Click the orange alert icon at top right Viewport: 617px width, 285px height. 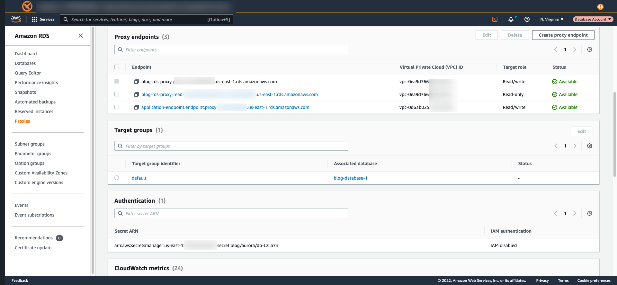600,7
